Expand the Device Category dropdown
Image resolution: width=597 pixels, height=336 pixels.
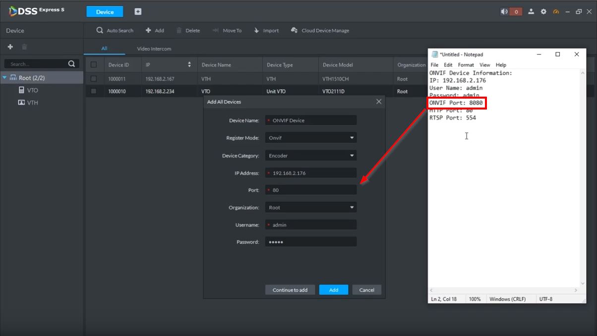tap(310, 156)
